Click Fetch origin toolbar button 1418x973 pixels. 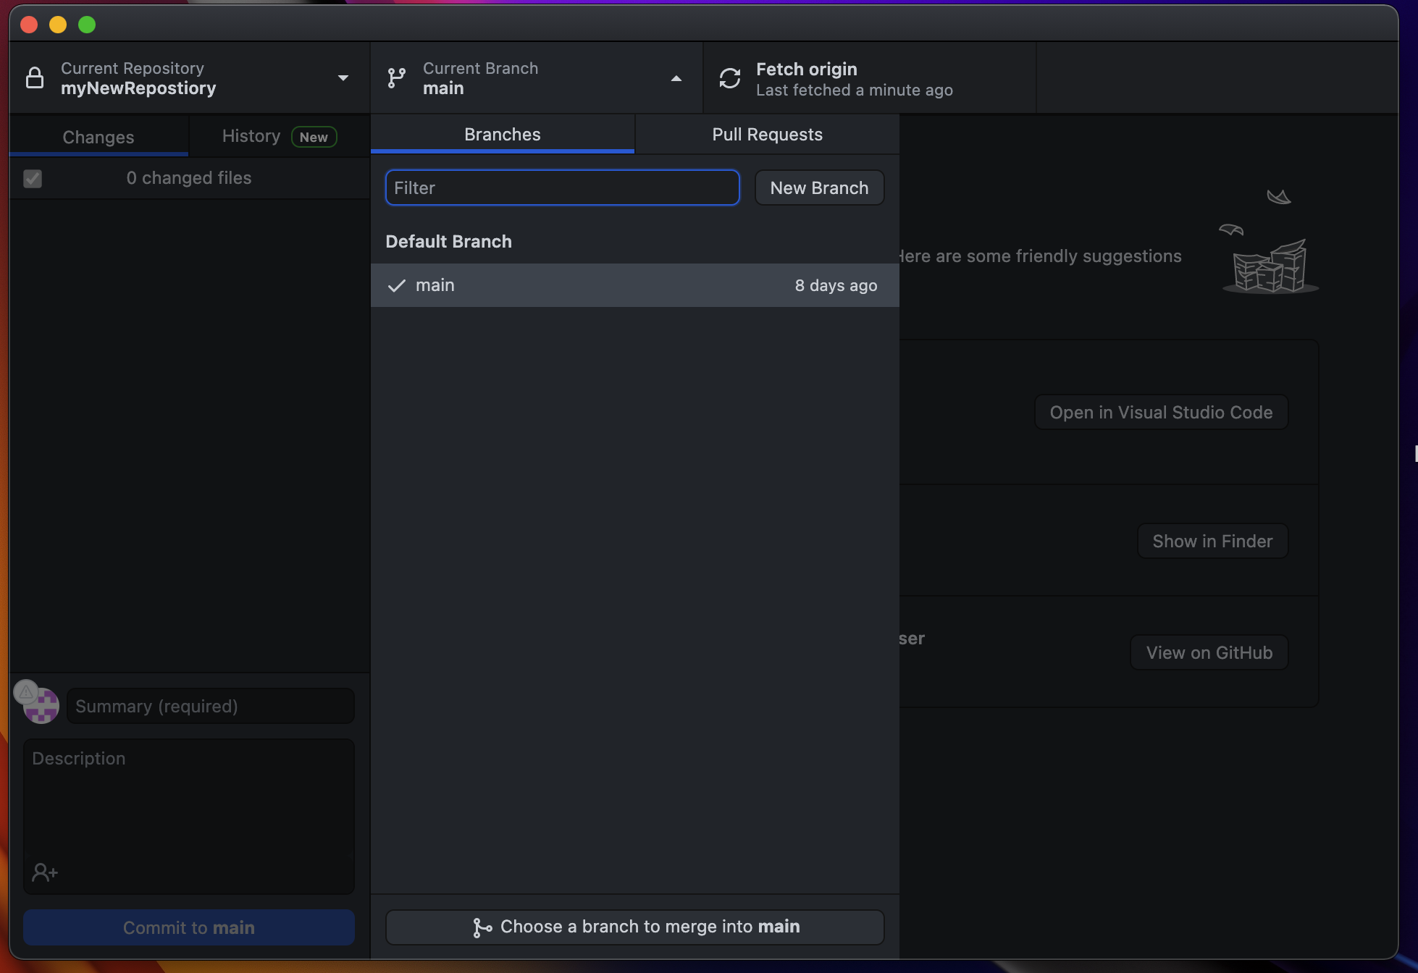pos(870,78)
